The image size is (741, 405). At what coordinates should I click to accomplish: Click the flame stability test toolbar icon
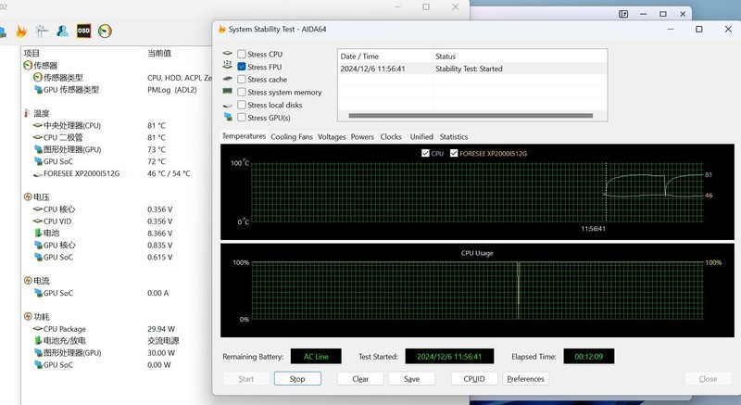point(20,31)
